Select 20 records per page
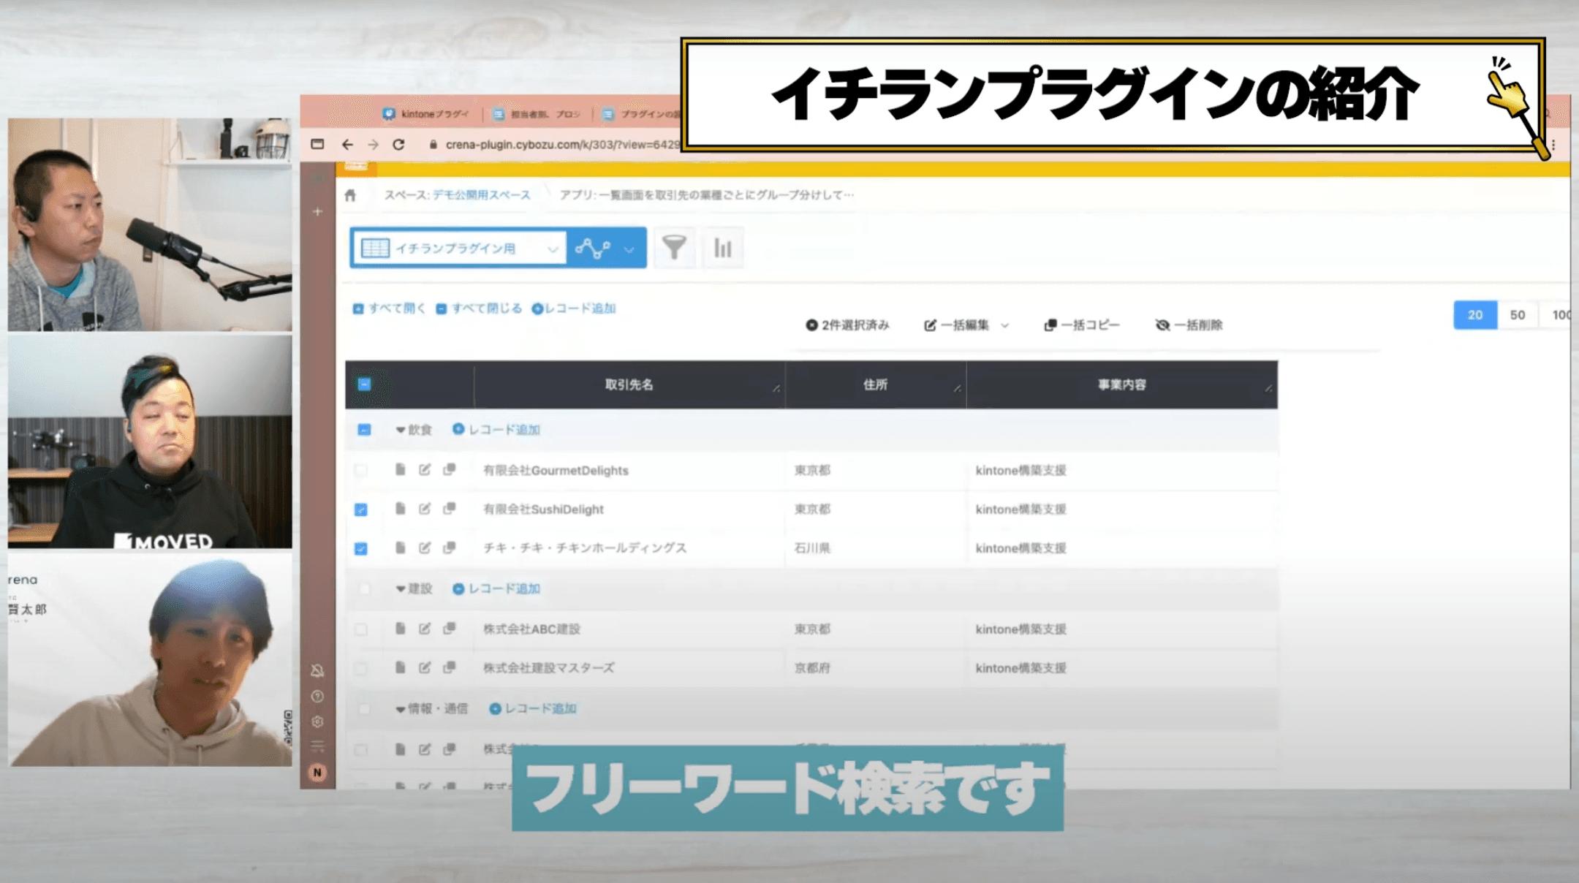1579x883 pixels. coord(1474,315)
